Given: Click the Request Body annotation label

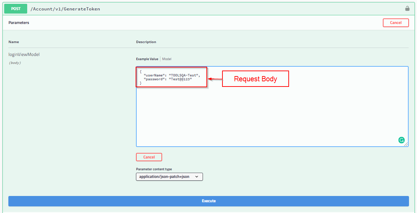Looking at the screenshot, I should 255,79.
